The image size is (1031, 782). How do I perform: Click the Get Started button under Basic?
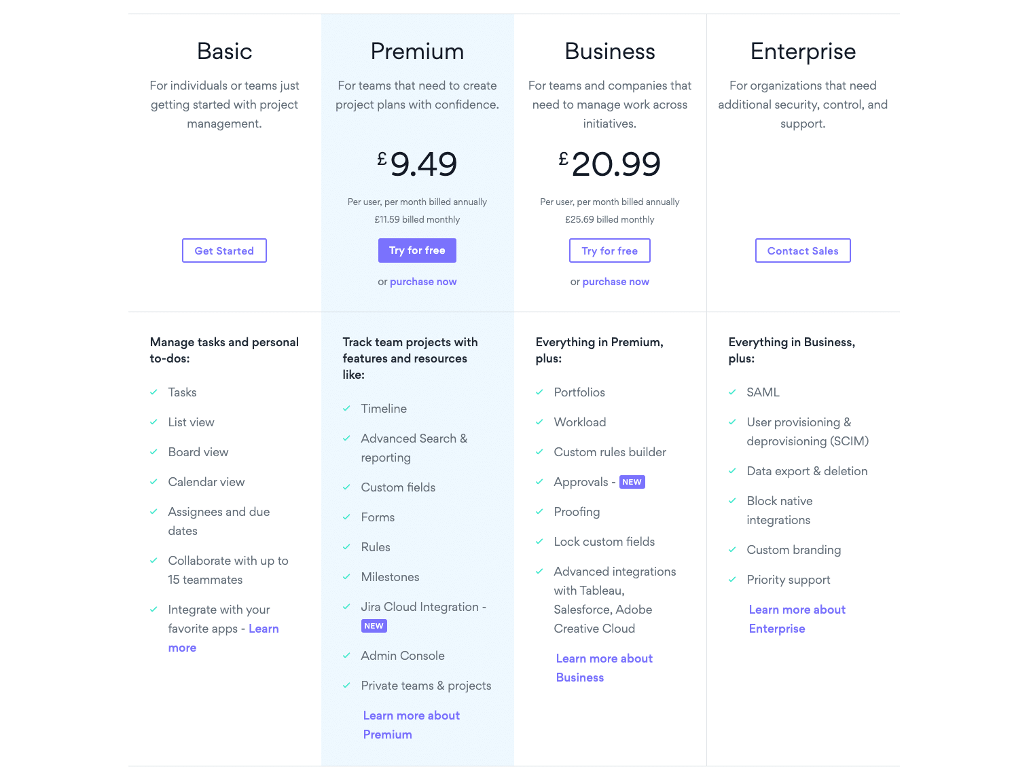pos(224,250)
